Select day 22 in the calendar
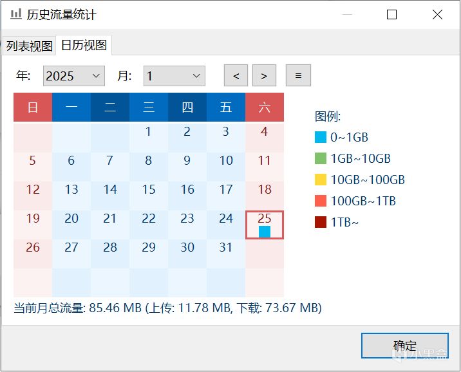This screenshot has height=372, width=461. 149,225
